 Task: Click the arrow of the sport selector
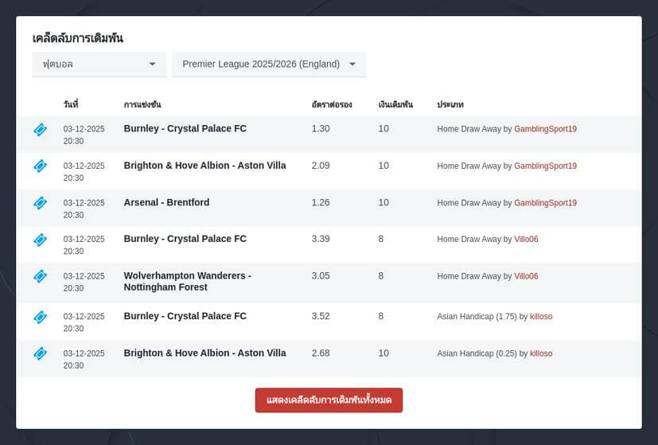153,64
